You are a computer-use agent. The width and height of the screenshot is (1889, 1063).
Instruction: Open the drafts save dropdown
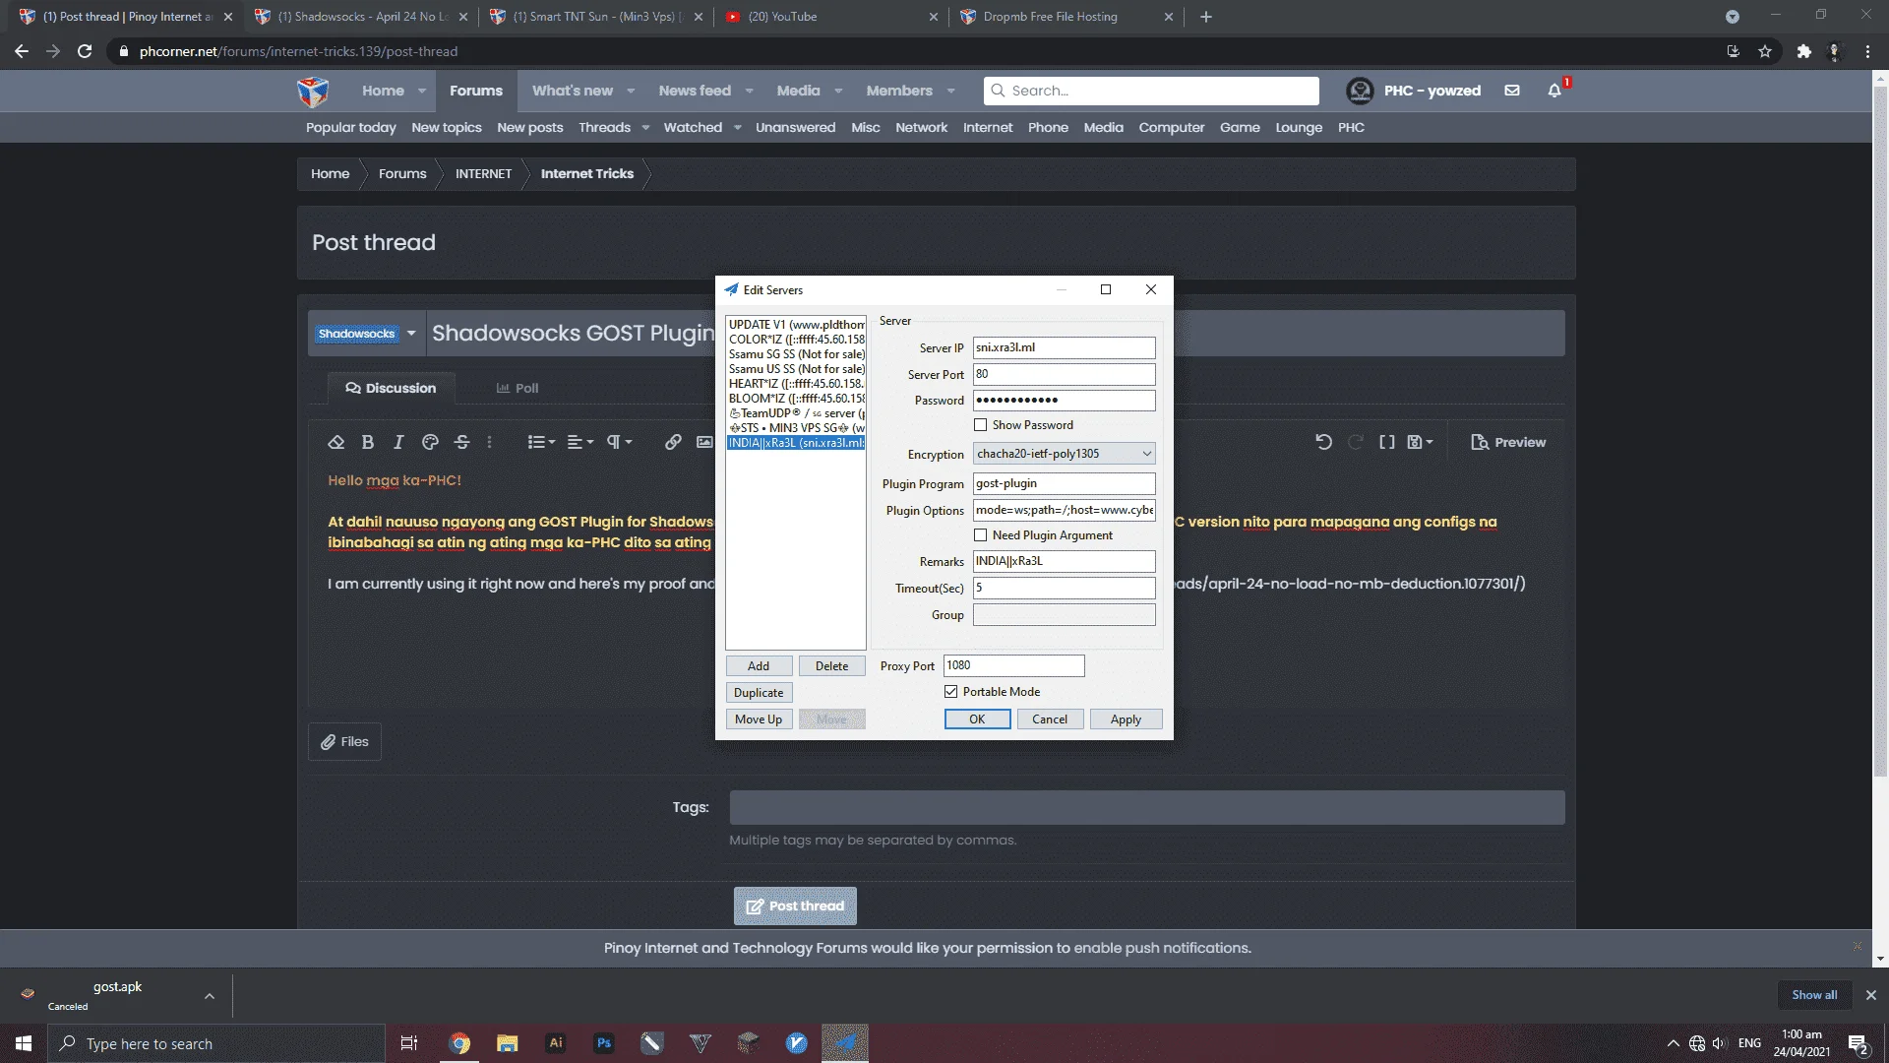click(1420, 443)
